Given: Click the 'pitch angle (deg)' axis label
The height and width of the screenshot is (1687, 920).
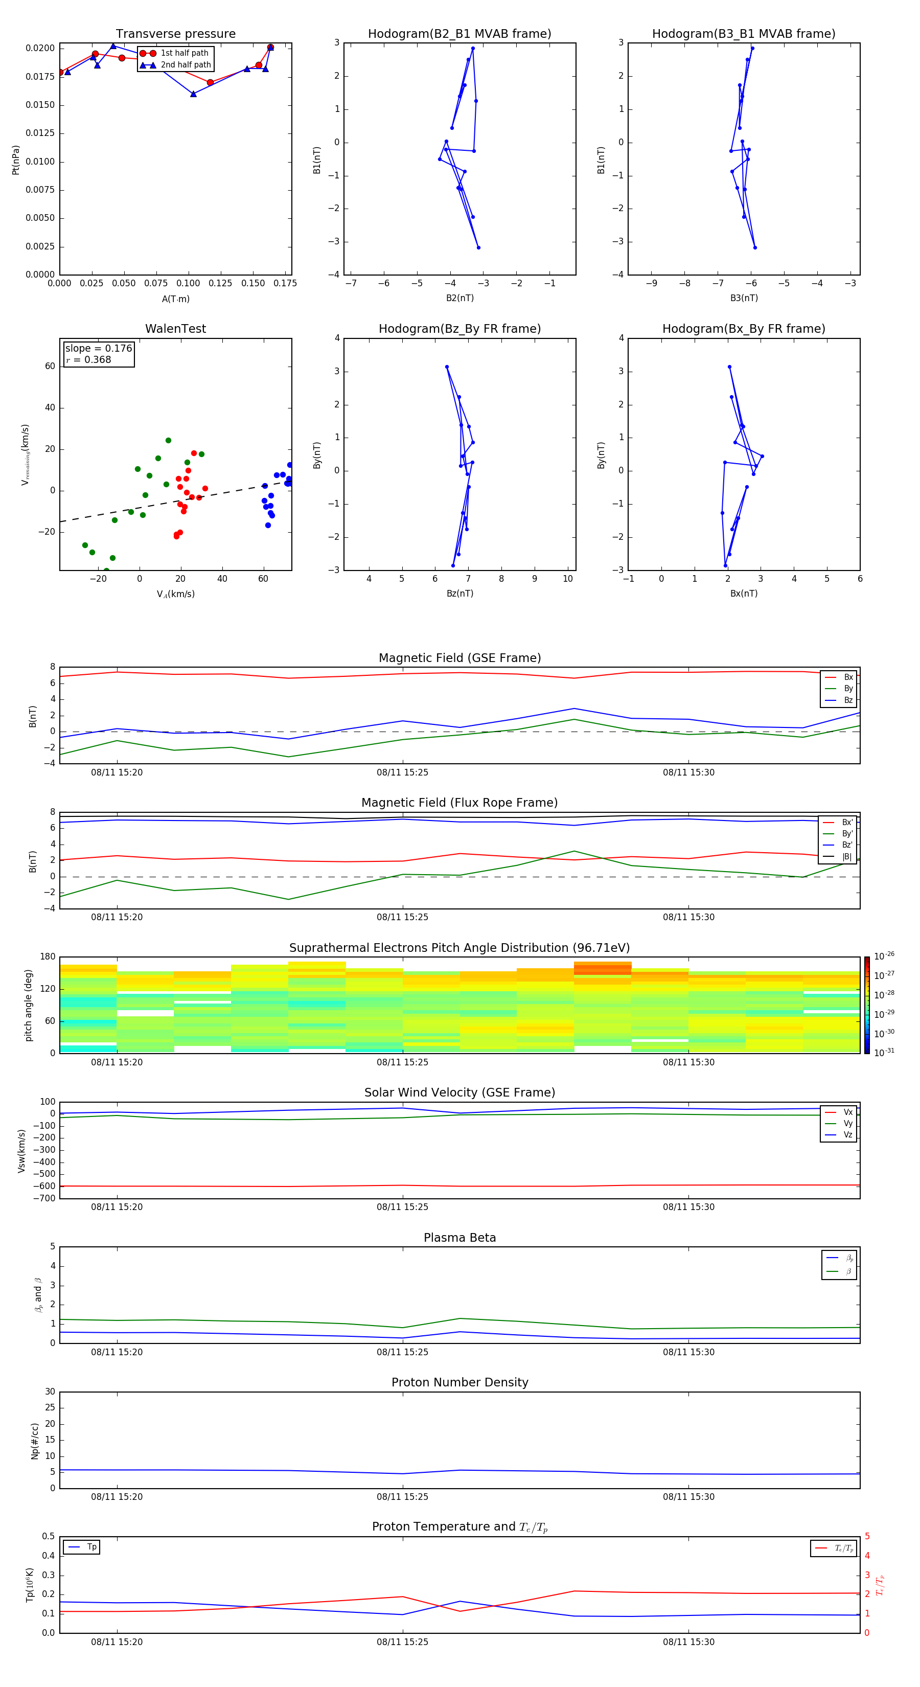Looking at the screenshot, I should (28, 1005).
